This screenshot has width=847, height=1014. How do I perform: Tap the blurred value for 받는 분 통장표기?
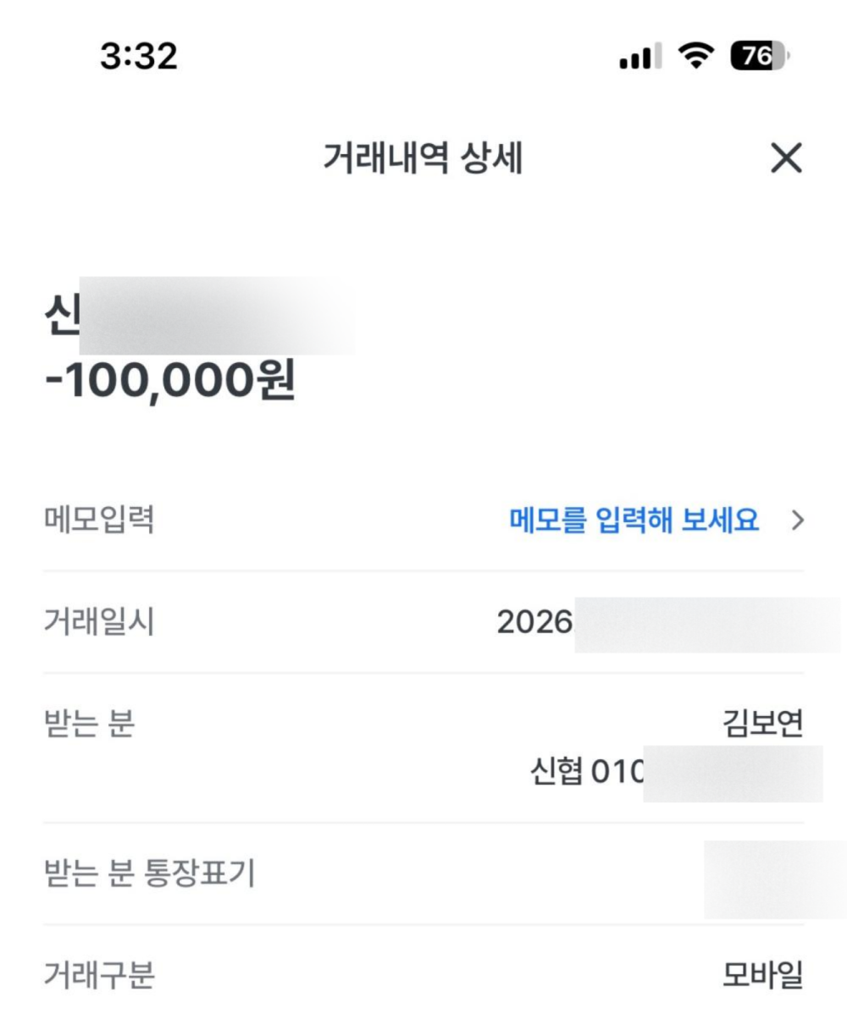click(773, 879)
